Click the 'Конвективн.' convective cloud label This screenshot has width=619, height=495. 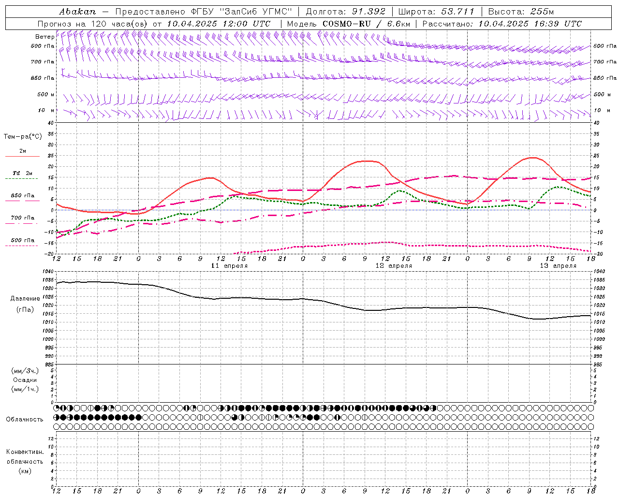(25, 452)
